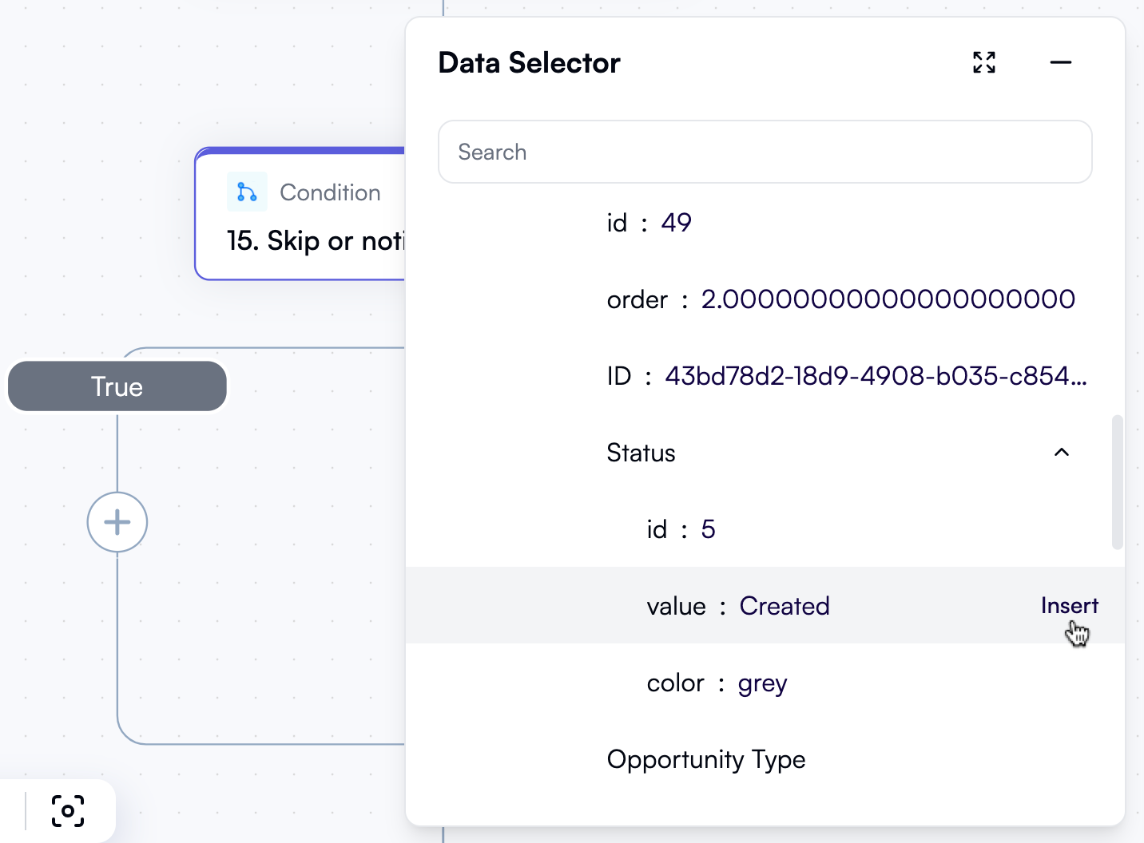The image size is (1144, 843).
Task: Select the True branch label
Action: pos(117,386)
